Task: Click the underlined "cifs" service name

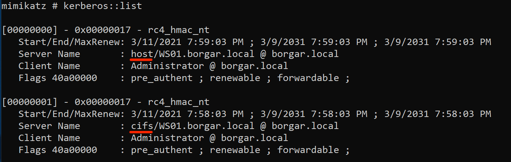Action: (142, 126)
